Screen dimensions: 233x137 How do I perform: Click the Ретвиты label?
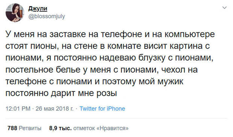(x=30, y=128)
